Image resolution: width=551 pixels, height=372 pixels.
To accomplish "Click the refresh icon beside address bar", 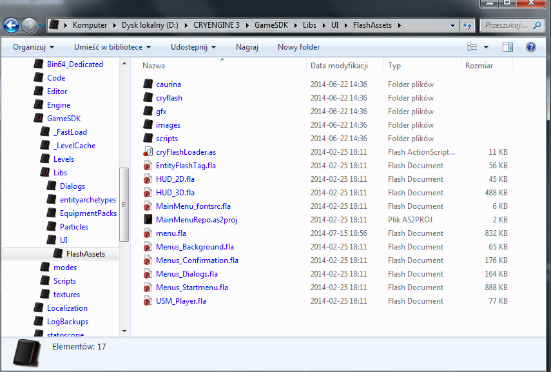I will point(467,25).
